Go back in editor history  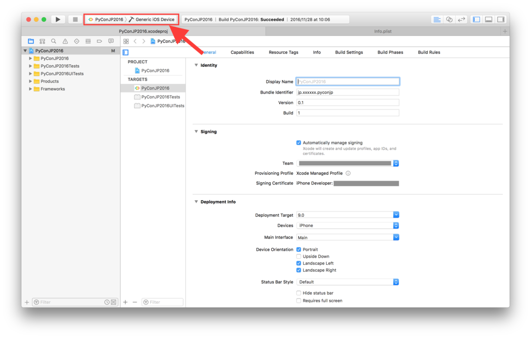coord(135,41)
